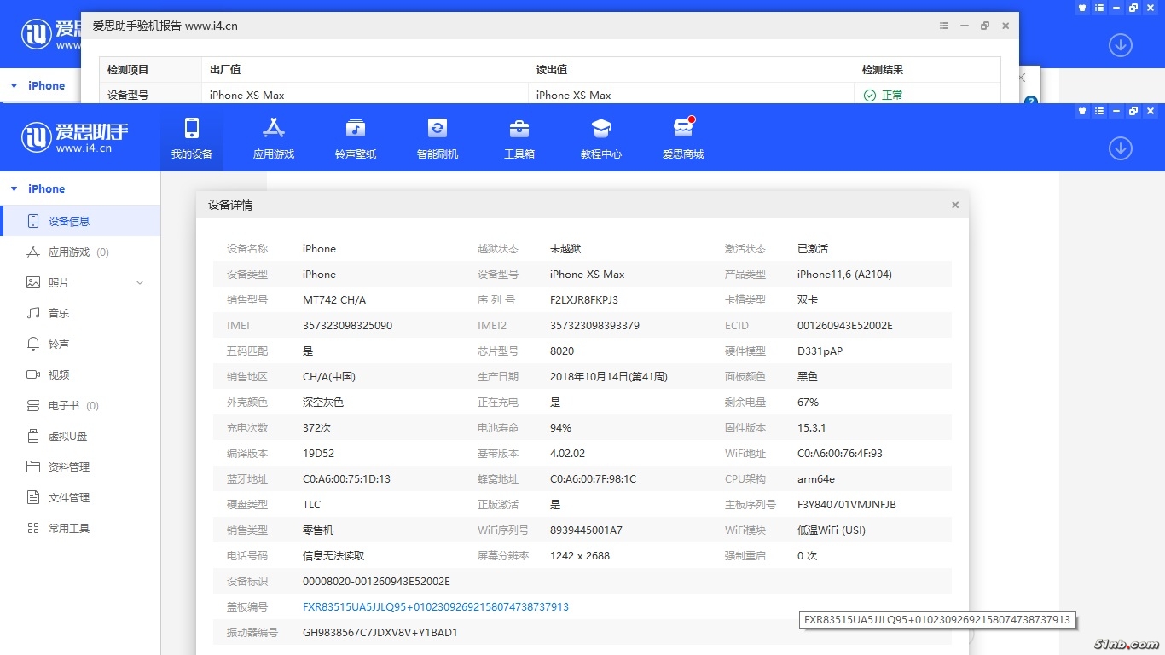The width and height of the screenshot is (1165, 655).
Task: Expand the 照片 sidebar chevron
Action: [x=140, y=283]
